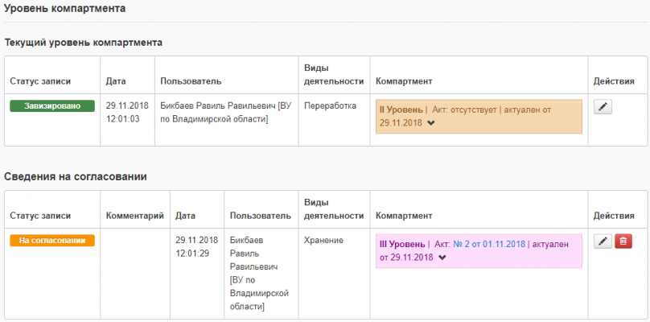Expand the II Уровень compartment details
The height and width of the screenshot is (322, 650).
(431, 123)
